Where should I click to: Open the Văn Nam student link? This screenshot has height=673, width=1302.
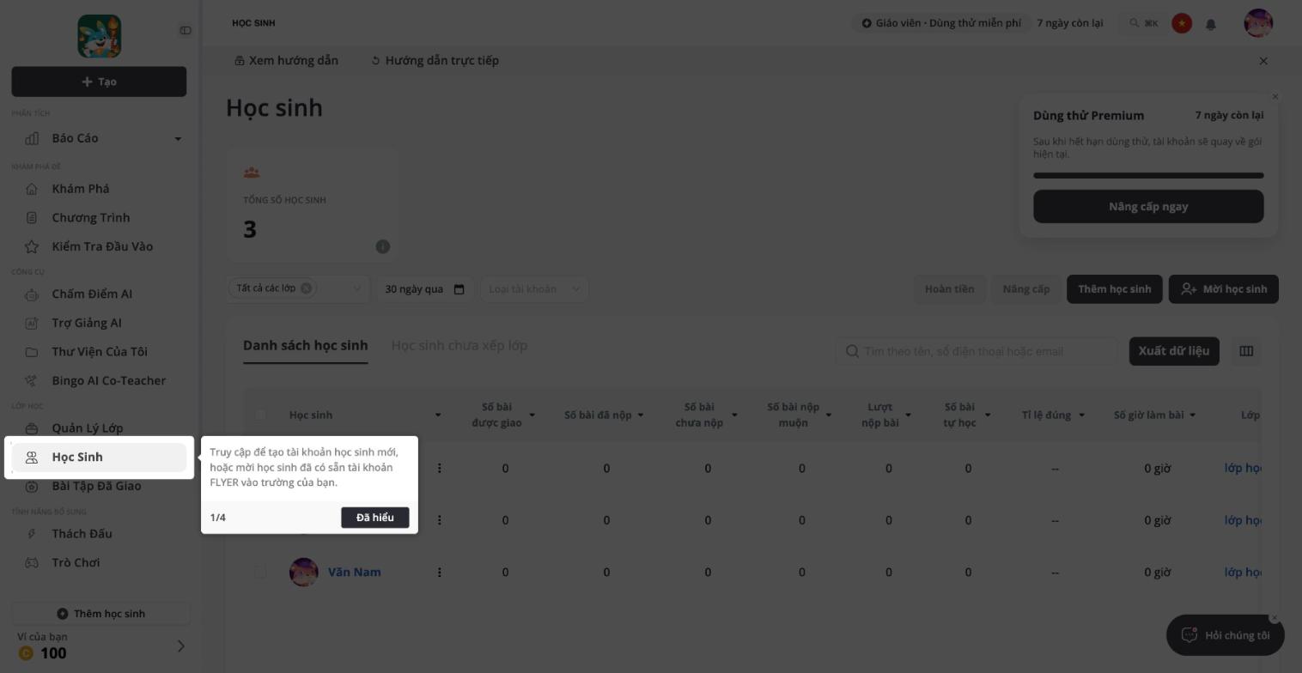pos(355,573)
